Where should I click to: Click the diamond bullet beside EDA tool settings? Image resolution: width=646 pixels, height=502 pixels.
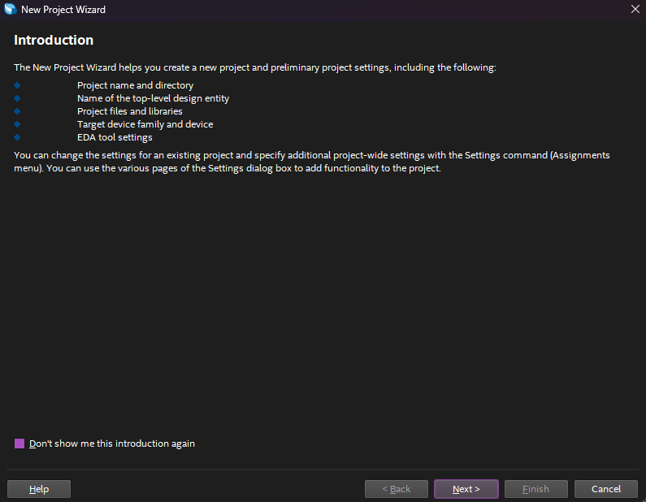pos(17,137)
